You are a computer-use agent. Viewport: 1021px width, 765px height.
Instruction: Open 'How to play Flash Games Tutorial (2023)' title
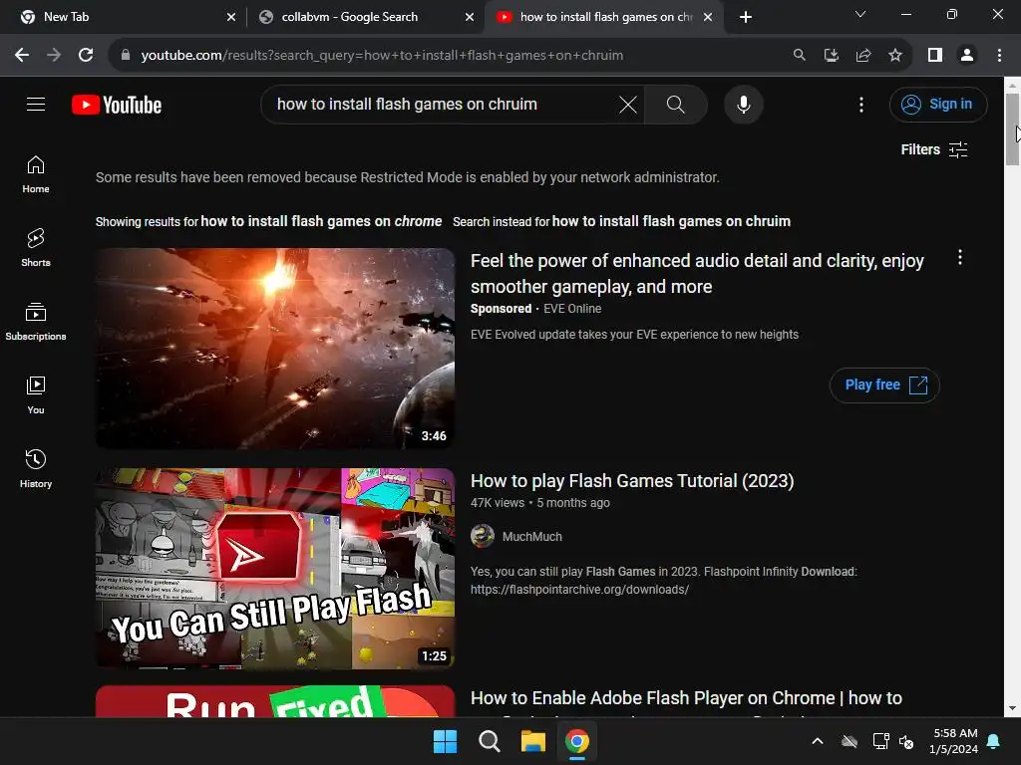(631, 481)
